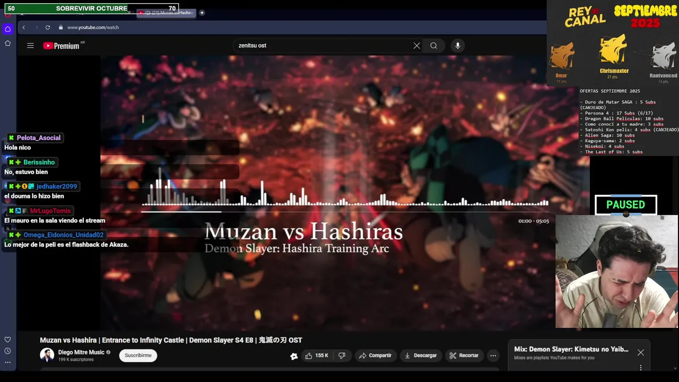Screen dimensions: 679x382
Task: Open the sidebar heart pinboards icon
Action: tap(7, 340)
